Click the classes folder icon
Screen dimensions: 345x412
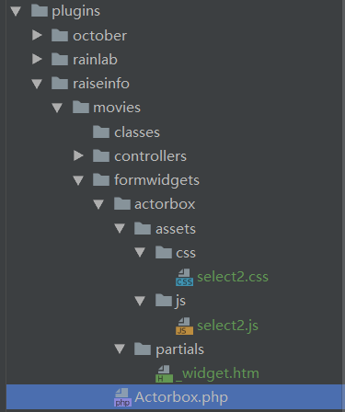point(101,132)
